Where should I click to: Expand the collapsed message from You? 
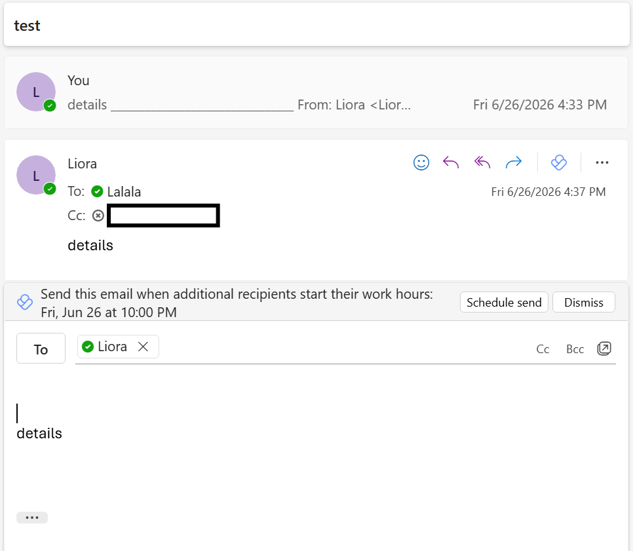click(316, 92)
